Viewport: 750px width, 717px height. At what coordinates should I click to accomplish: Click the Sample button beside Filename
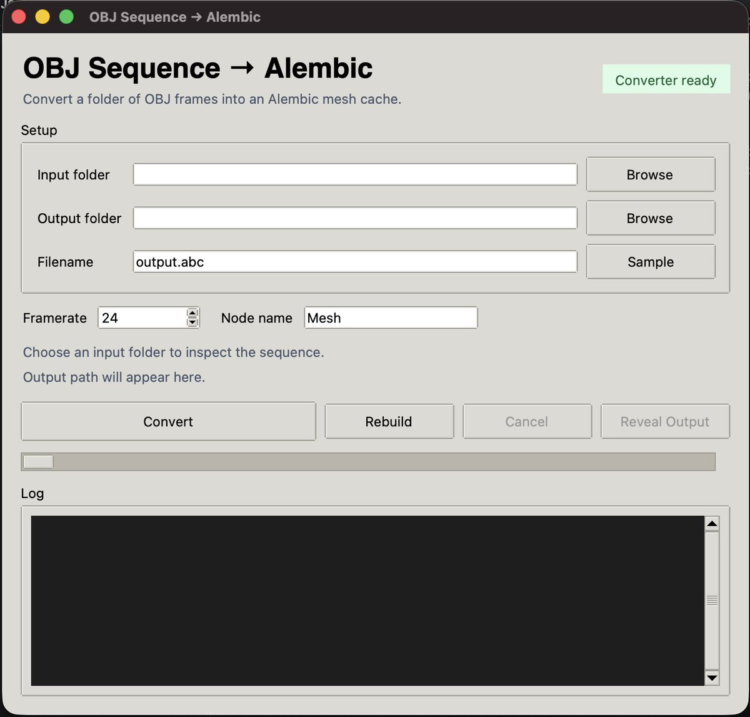(x=650, y=262)
